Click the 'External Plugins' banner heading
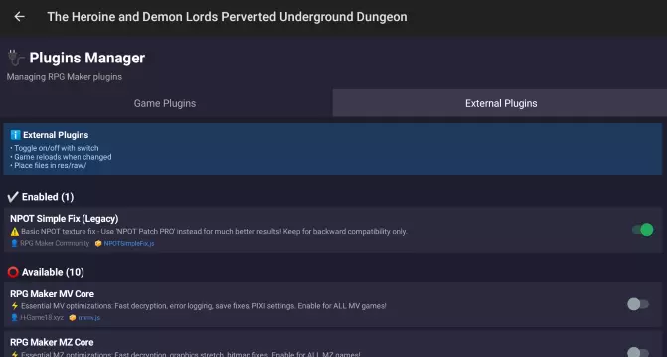Viewport: 667px width, 357px height. [56, 135]
